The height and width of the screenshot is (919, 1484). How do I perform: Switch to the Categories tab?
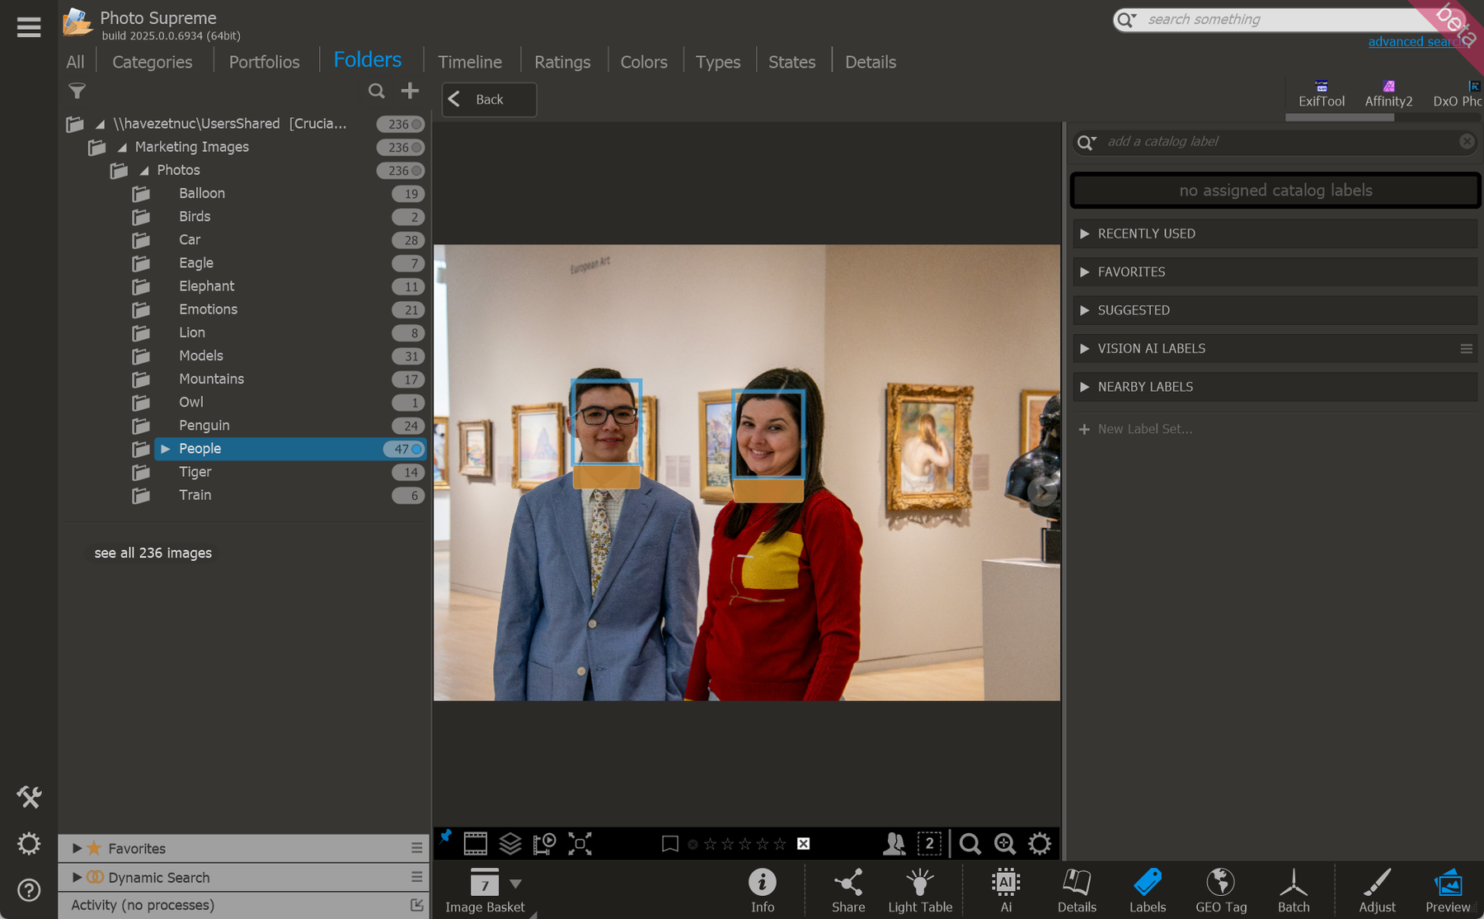(x=153, y=62)
